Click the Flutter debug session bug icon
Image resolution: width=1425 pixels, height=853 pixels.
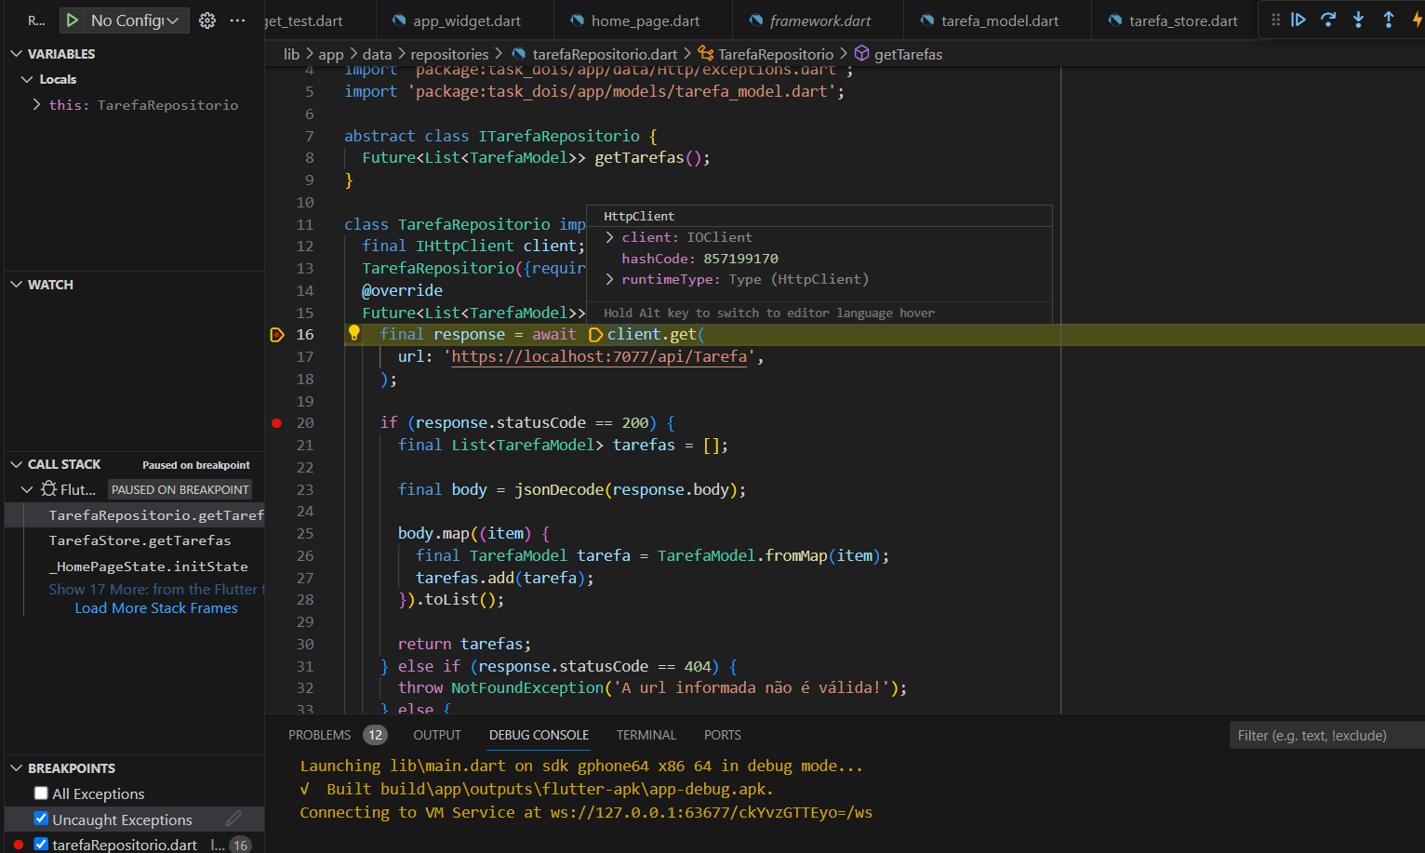point(48,488)
